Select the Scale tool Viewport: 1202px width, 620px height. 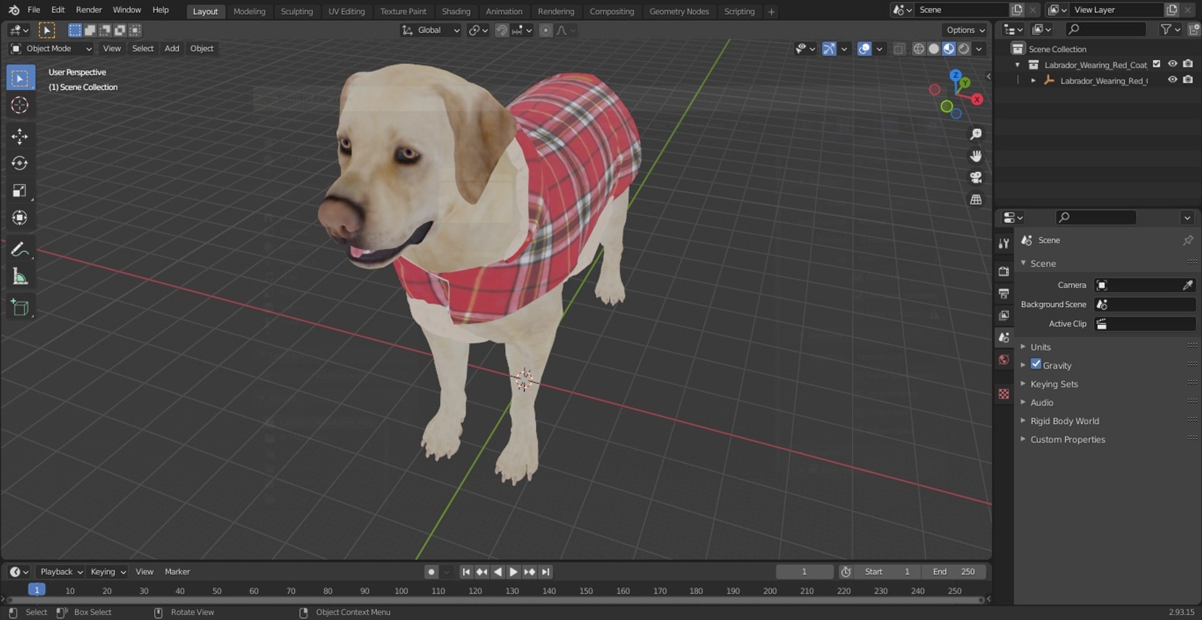click(x=20, y=191)
